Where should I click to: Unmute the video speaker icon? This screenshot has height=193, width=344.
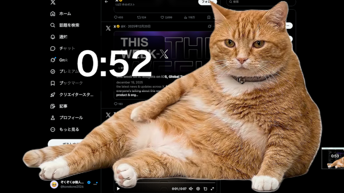tap(191, 189)
